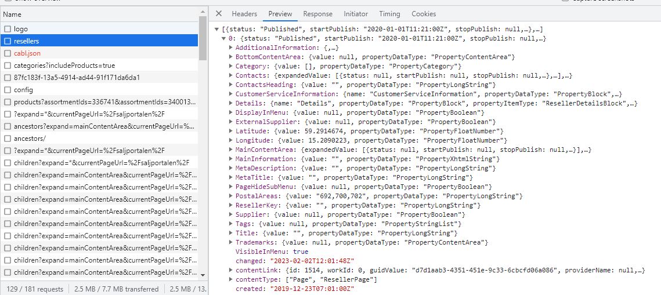Close the request details panel

pyautogui.click(x=219, y=14)
